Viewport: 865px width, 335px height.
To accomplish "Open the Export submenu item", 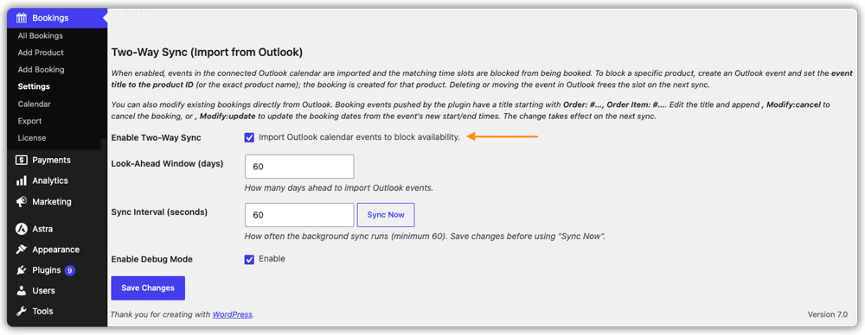I will tap(29, 121).
